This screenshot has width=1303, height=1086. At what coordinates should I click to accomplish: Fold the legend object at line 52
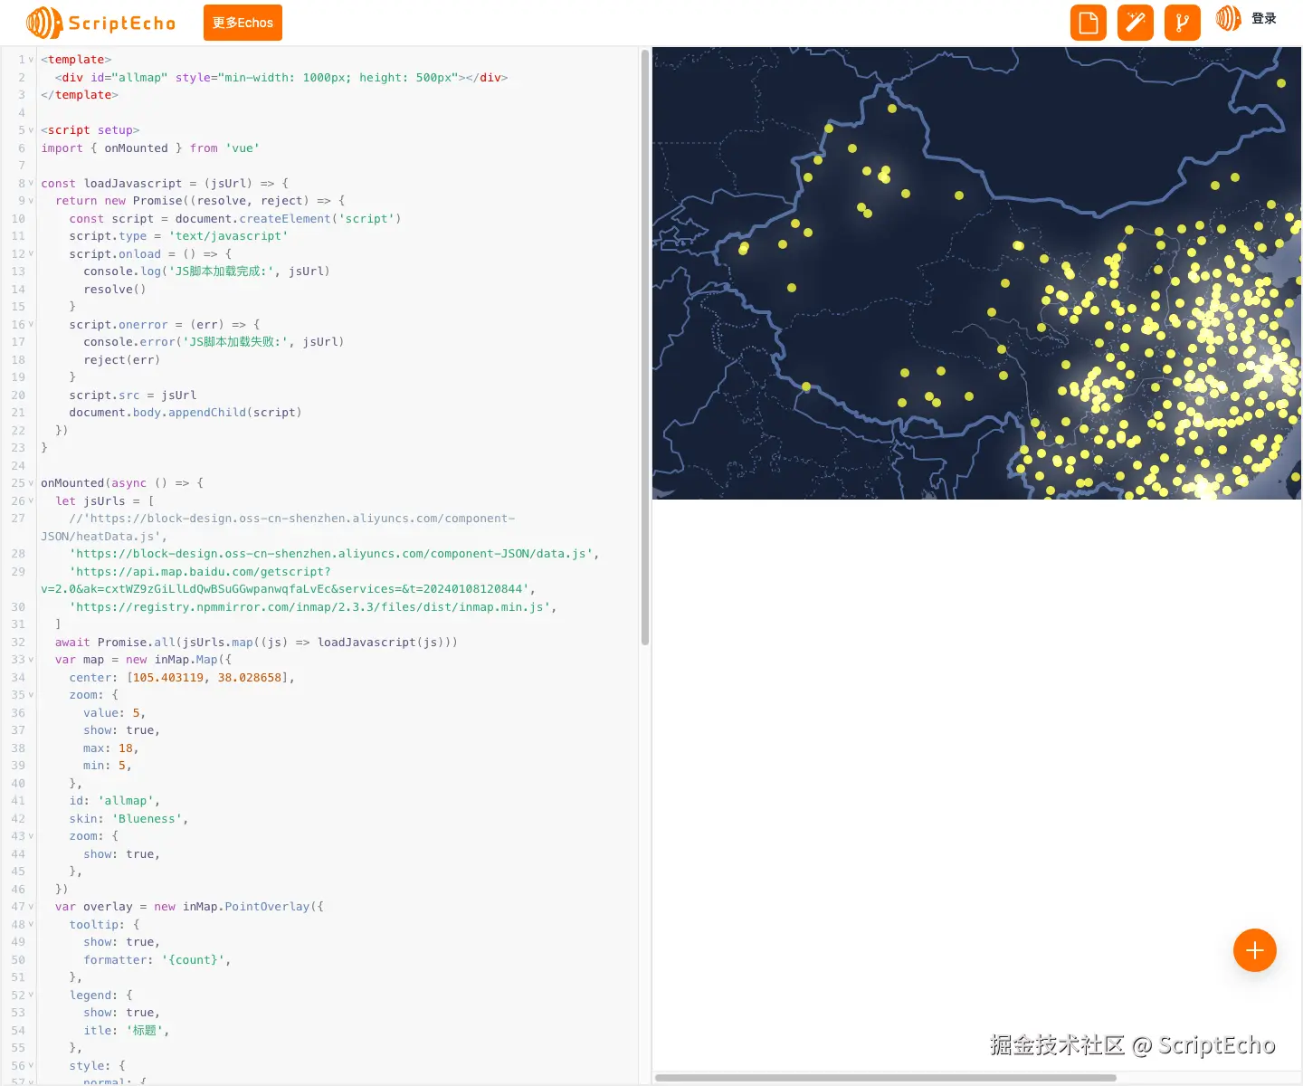click(x=31, y=995)
